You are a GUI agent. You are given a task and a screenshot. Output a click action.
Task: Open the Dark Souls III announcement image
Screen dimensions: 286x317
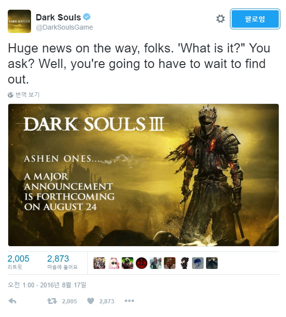click(143, 175)
